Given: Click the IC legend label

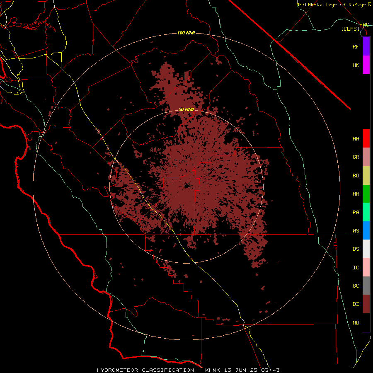Looking at the screenshot, I should [356, 268].
